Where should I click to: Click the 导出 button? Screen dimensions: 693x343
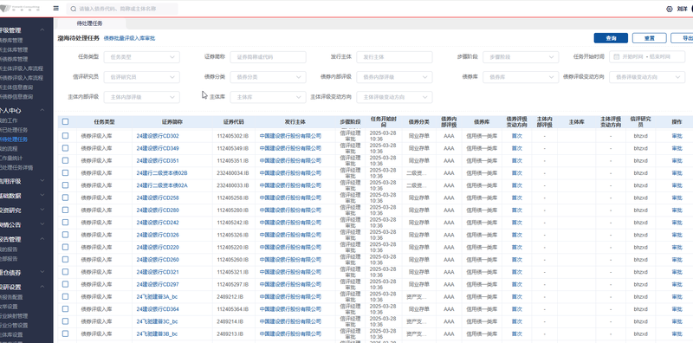[x=682, y=38]
